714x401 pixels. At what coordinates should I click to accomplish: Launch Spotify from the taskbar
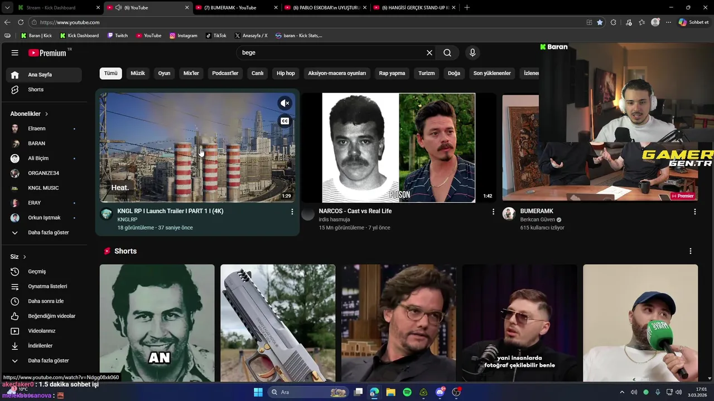407,392
